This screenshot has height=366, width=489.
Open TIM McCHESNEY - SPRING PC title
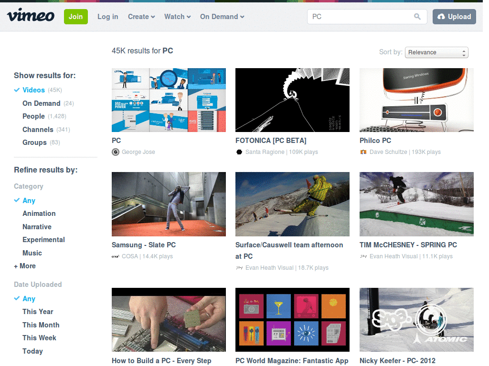coord(408,245)
